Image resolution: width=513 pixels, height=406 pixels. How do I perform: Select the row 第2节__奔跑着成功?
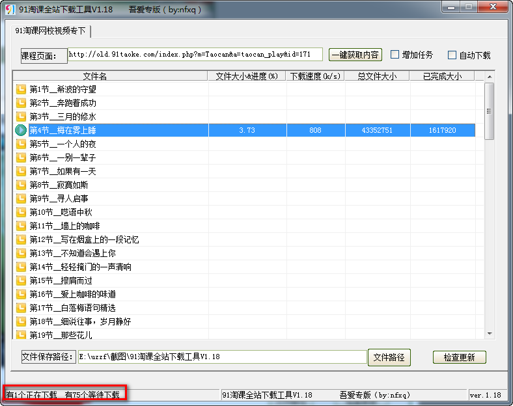(x=244, y=103)
